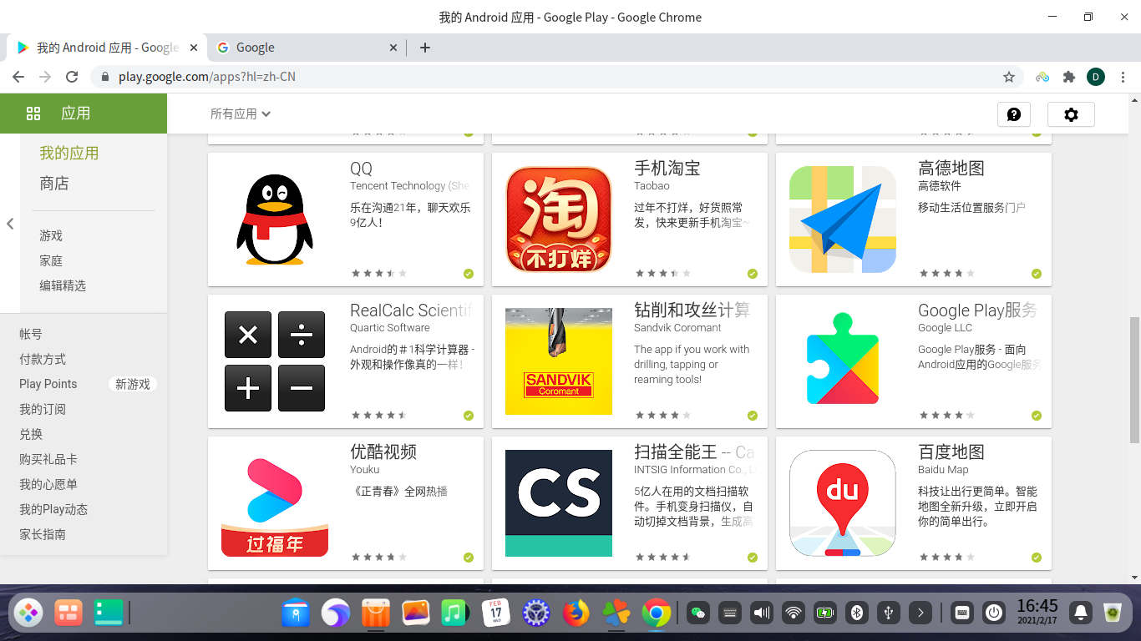Open the Wi-Fi network tray icon
1141x641 pixels.
pyautogui.click(x=794, y=613)
